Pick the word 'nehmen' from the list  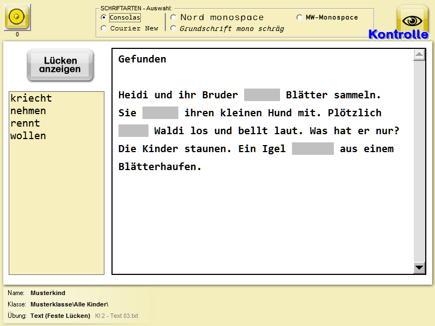pyautogui.click(x=28, y=111)
